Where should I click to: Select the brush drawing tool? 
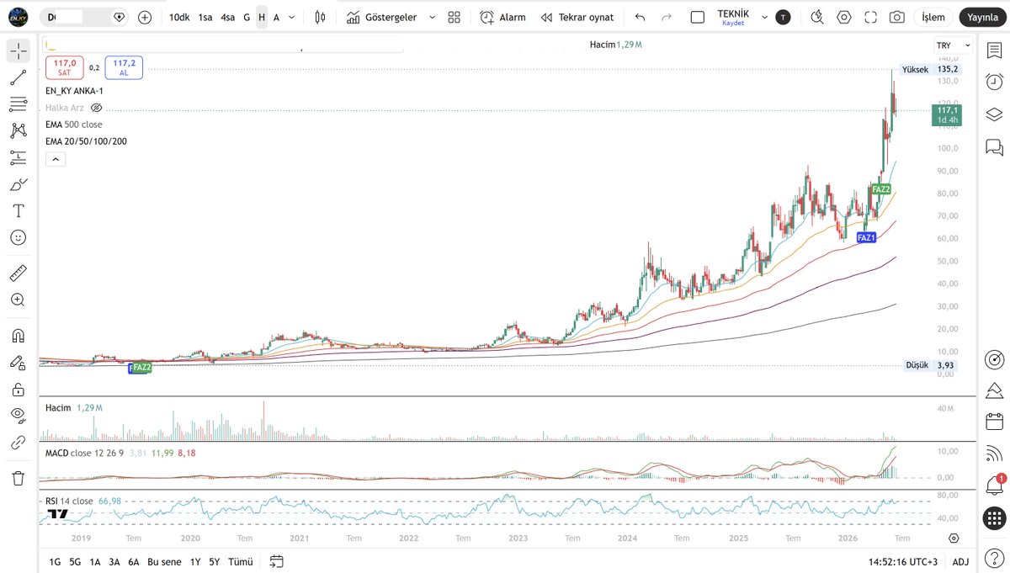18,184
